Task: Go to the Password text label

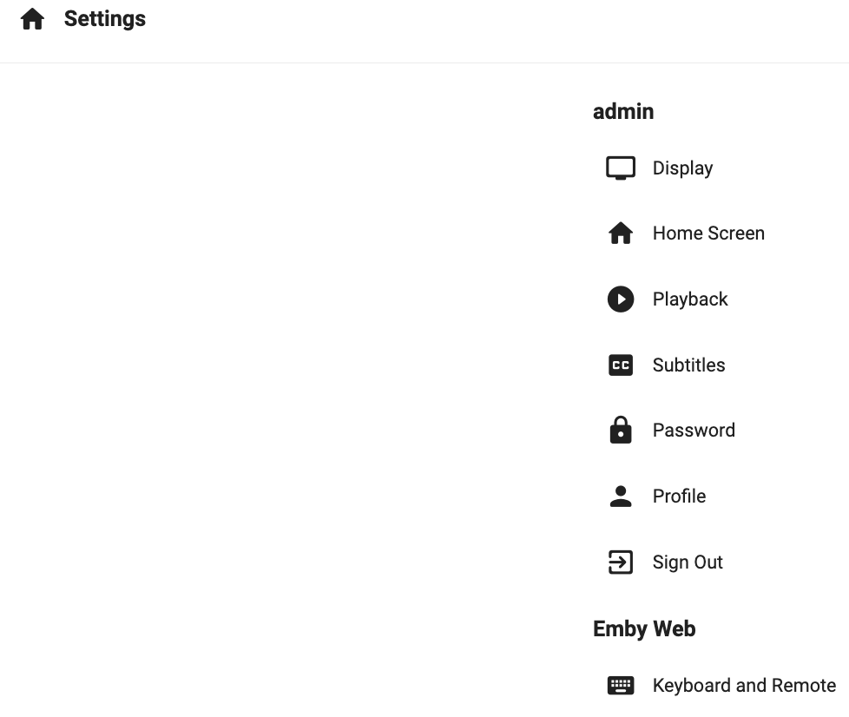Action: (x=694, y=431)
